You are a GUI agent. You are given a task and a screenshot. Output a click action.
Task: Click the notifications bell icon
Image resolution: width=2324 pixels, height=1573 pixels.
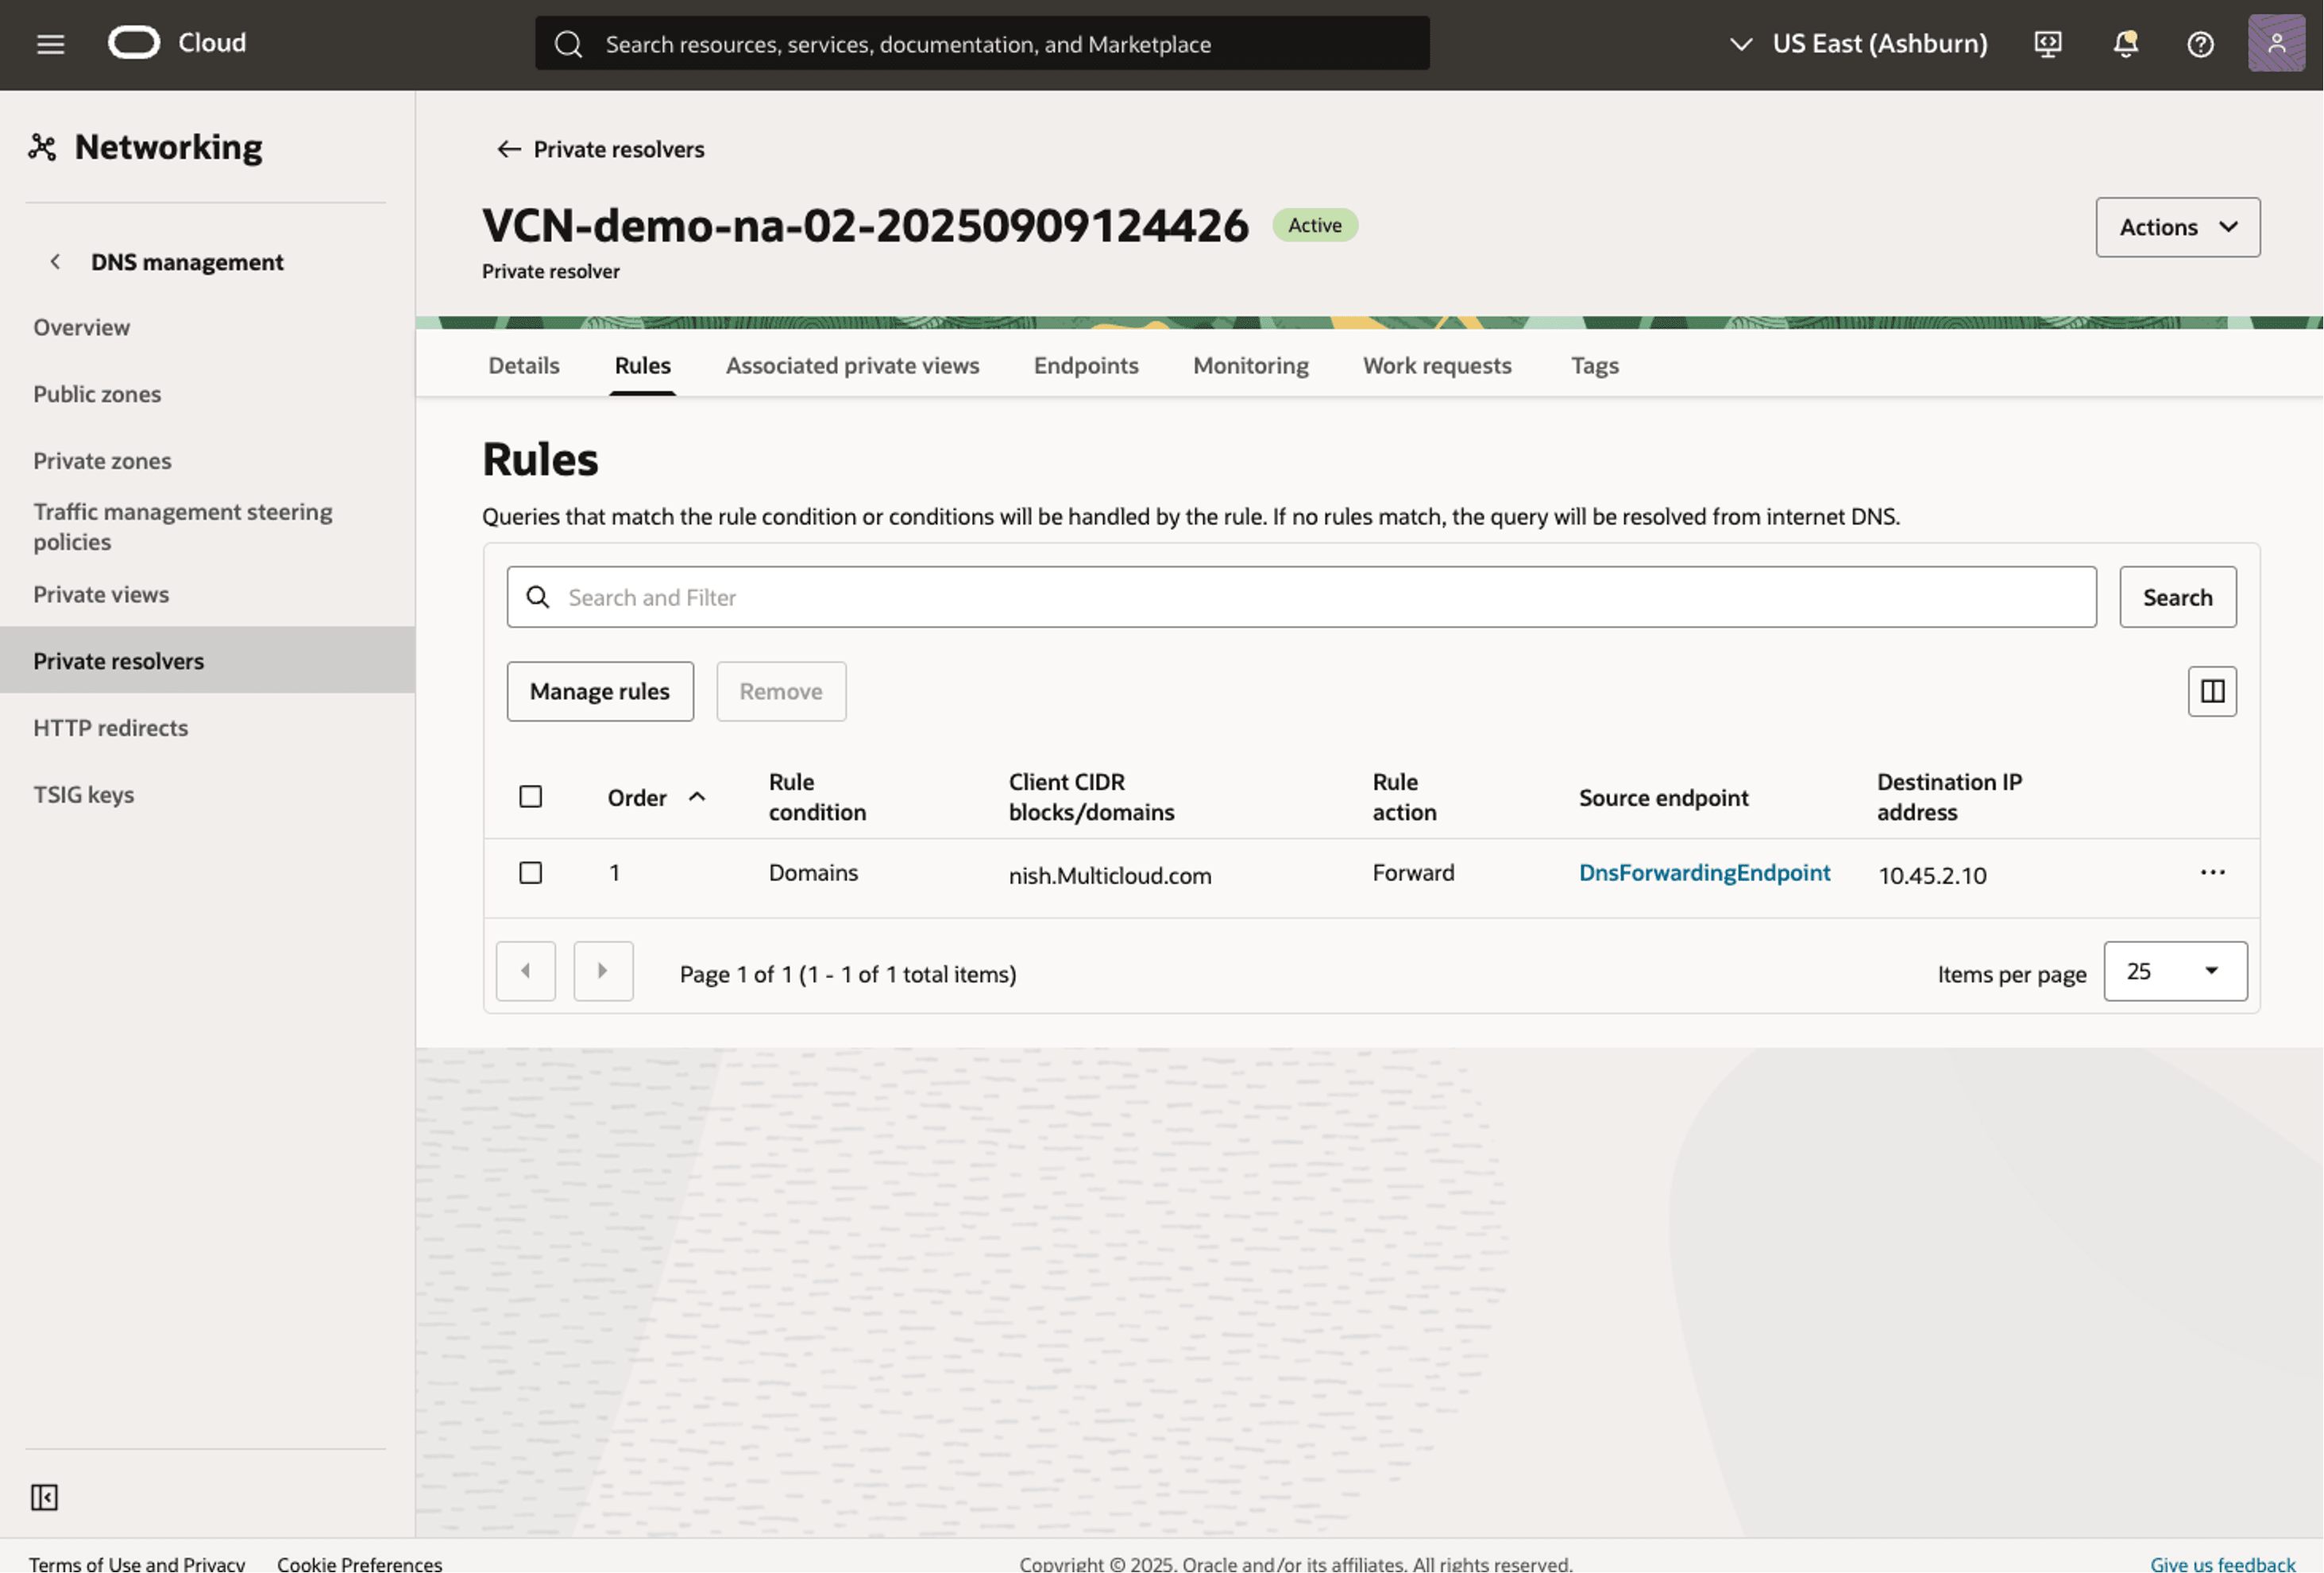(2125, 43)
